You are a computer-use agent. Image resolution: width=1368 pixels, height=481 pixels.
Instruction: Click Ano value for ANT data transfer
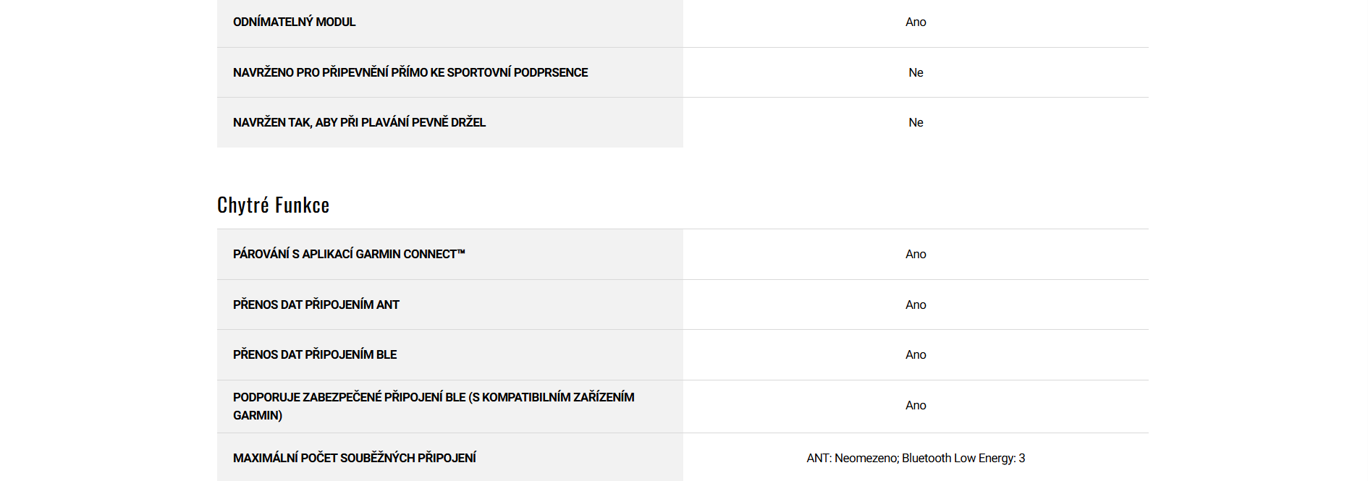(916, 305)
